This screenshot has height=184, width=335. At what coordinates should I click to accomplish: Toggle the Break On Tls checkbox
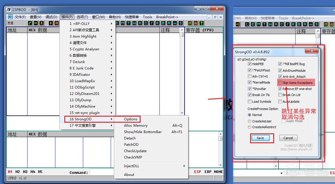click(250, 95)
